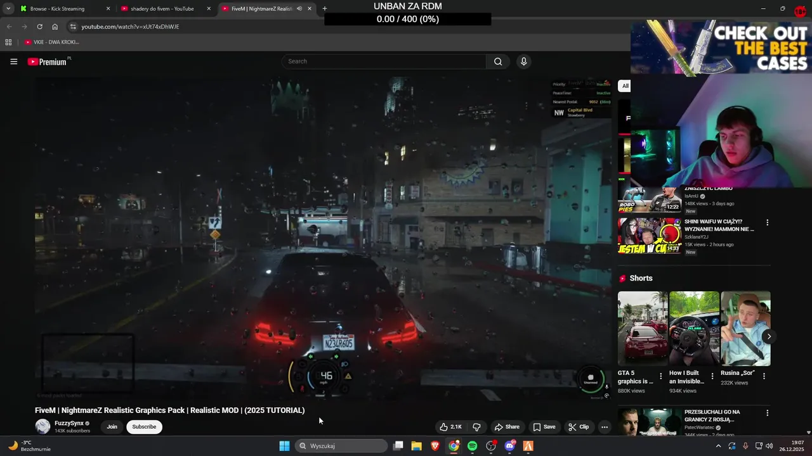
Task: Start voice search with the microphone
Action: point(523,61)
